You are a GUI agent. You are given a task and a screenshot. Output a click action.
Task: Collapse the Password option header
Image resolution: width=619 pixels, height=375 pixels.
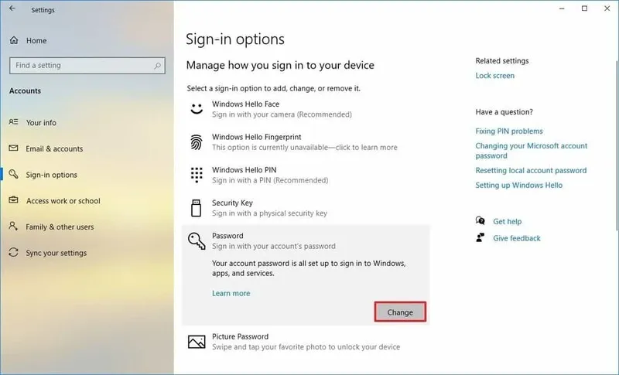[306, 240]
